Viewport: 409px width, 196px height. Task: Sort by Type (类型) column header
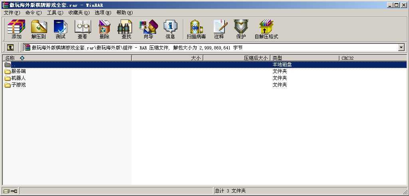tap(305, 58)
